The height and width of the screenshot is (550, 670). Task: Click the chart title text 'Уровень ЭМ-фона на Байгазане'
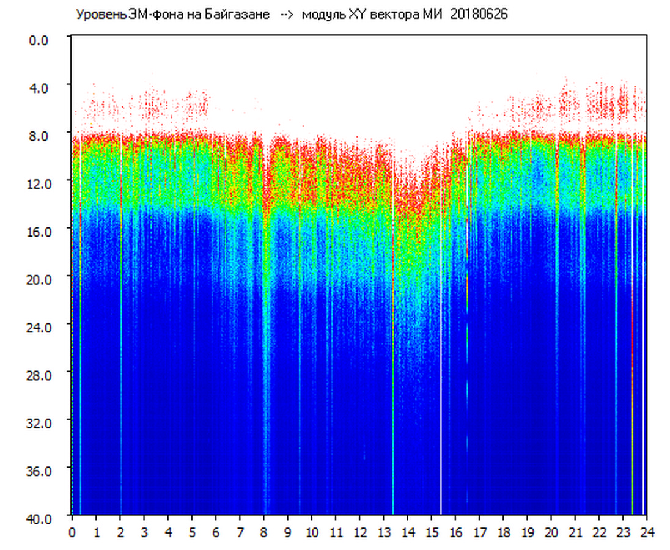coord(172,15)
